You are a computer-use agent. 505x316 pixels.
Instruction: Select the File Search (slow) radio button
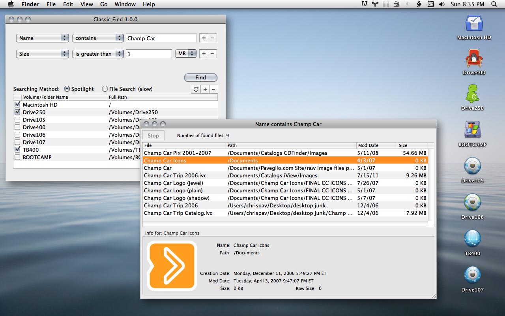[105, 89]
